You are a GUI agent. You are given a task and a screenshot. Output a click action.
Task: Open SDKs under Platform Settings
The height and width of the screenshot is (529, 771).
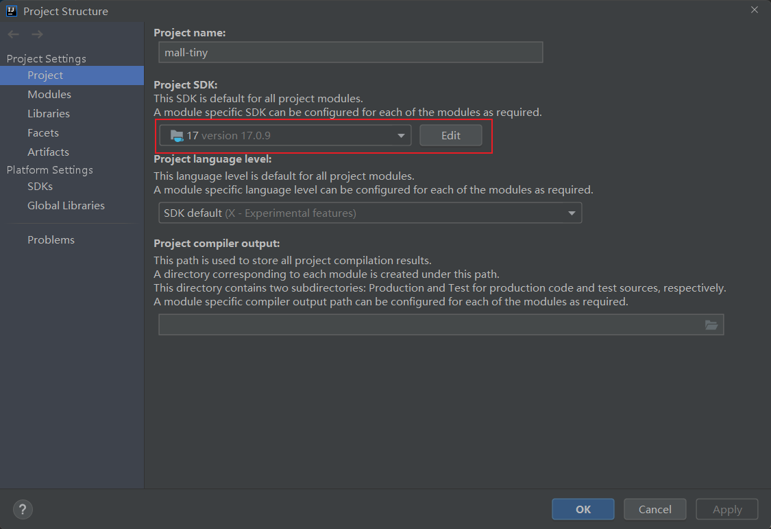coord(40,187)
